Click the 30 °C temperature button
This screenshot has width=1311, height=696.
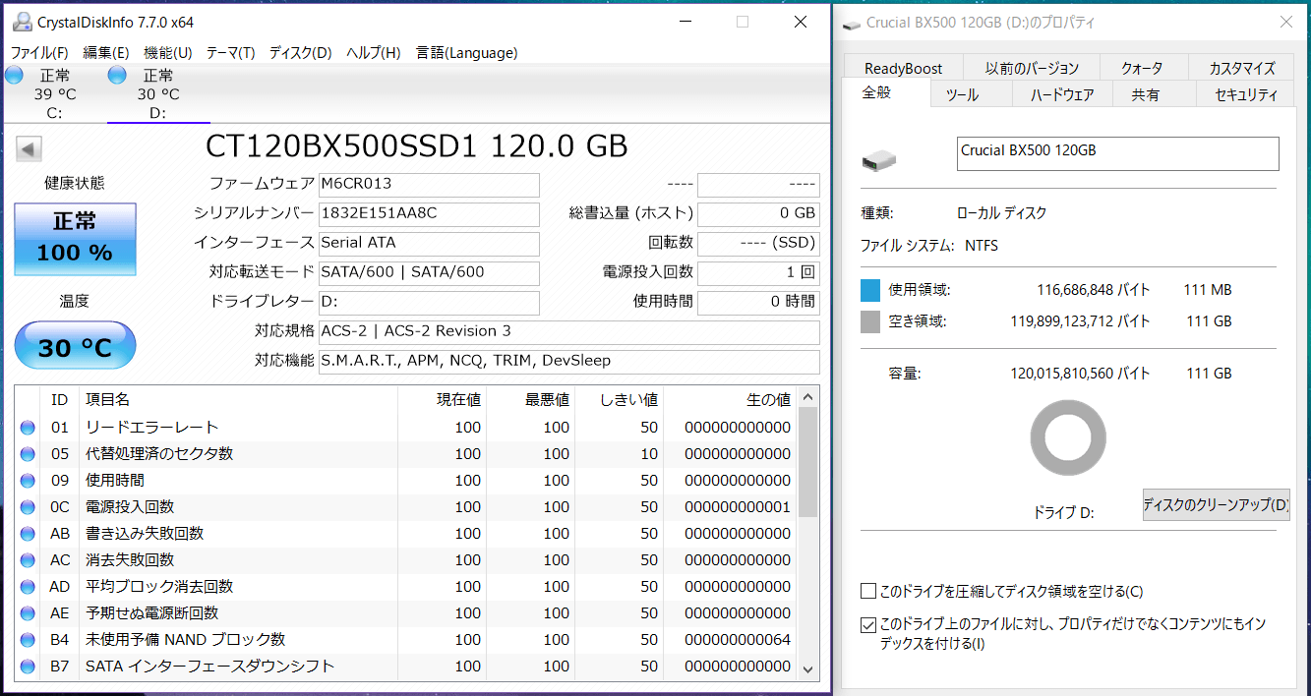[75, 346]
